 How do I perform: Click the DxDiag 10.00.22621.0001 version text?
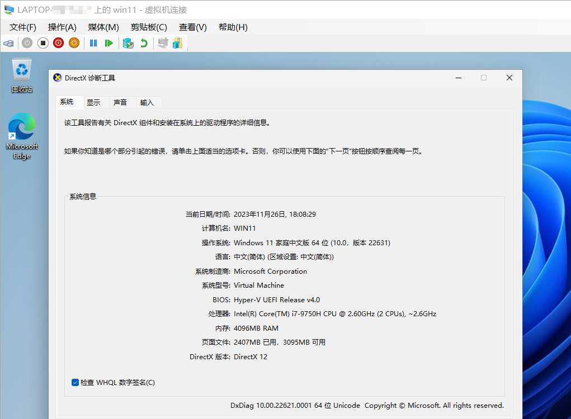click(x=295, y=406)
